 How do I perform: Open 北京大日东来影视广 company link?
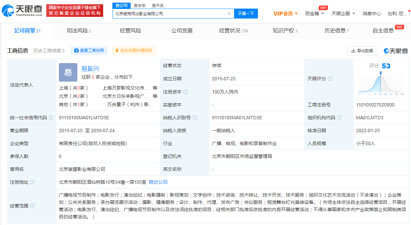tap(126, 96)
